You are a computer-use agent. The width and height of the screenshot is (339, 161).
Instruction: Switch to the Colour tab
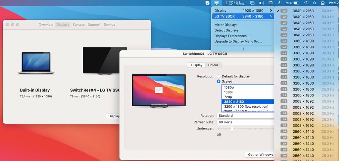213,65
